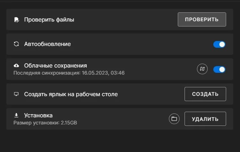Viewport: 240px width, 152px height.
Task: Click the desktop shortcut monitor icon
Action: tap(16, 94)
